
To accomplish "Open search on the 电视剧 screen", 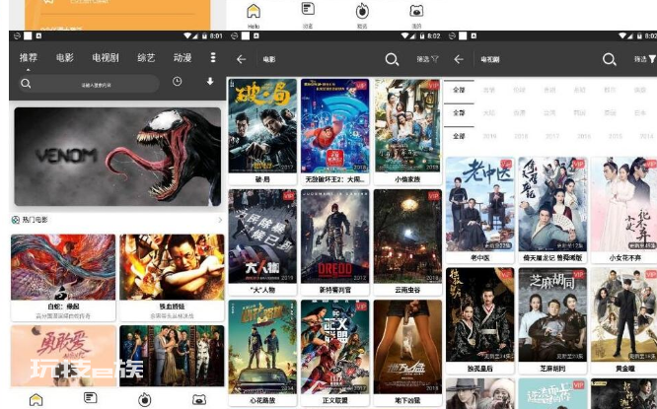I will click(610, 59).
